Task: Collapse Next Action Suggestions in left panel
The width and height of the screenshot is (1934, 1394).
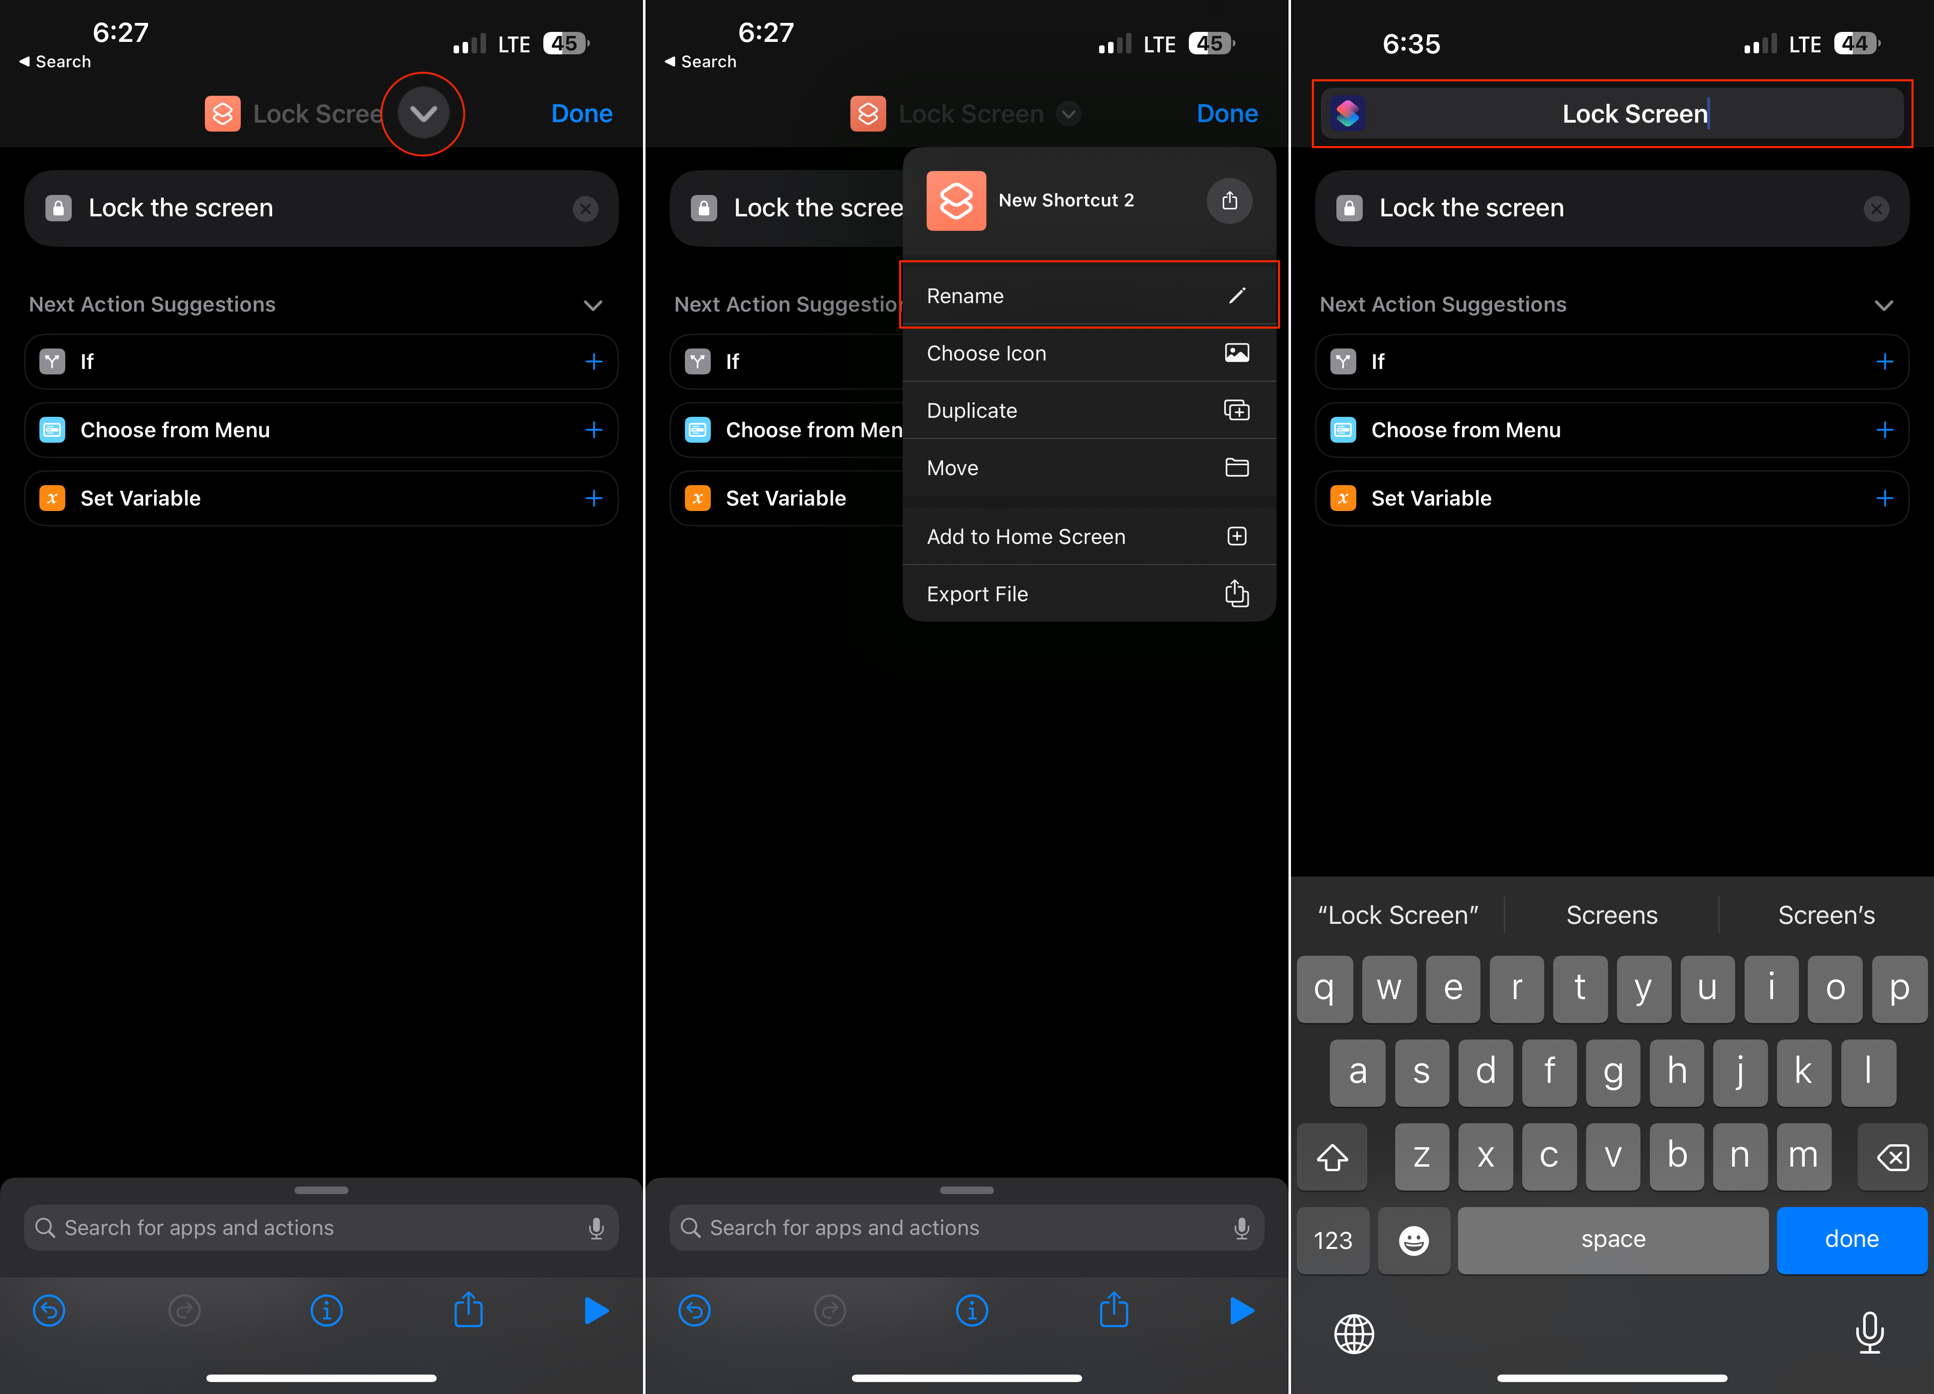Action: (x=593, y=306)
